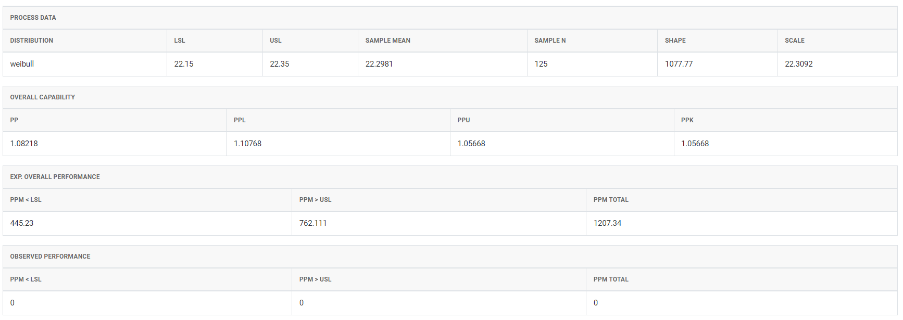
Task: Click the expected PPM > USL value 762.111
Action: tap(313, 223)
